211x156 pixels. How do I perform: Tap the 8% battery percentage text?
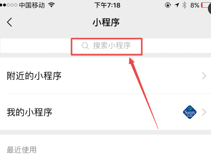pos(195,5)
